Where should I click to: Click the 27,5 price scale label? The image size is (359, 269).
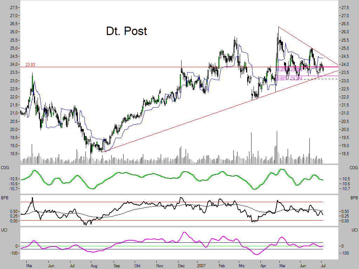pyautogui.click(x=14, y=6)
